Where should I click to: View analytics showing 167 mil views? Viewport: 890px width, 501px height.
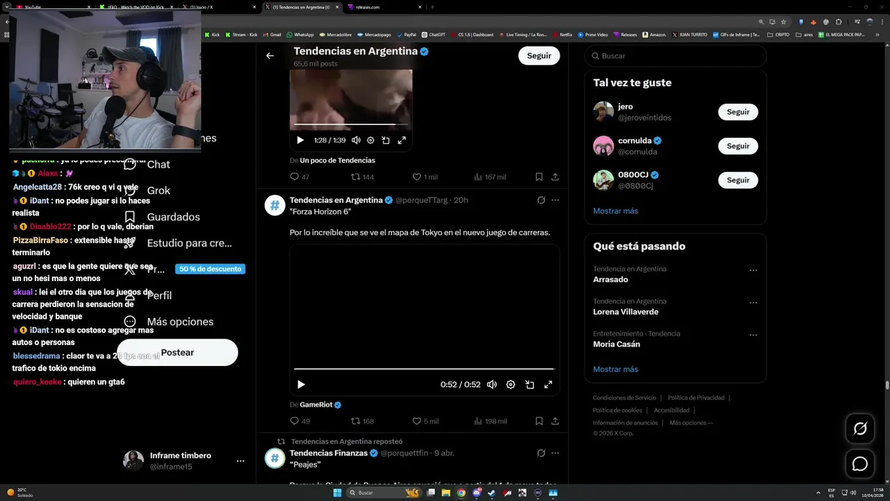pos(489,177)
